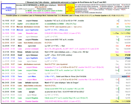Click the 'carré Mars' Terre entry
Viewport: 133px width, 104px height.
tap(32, 76)
